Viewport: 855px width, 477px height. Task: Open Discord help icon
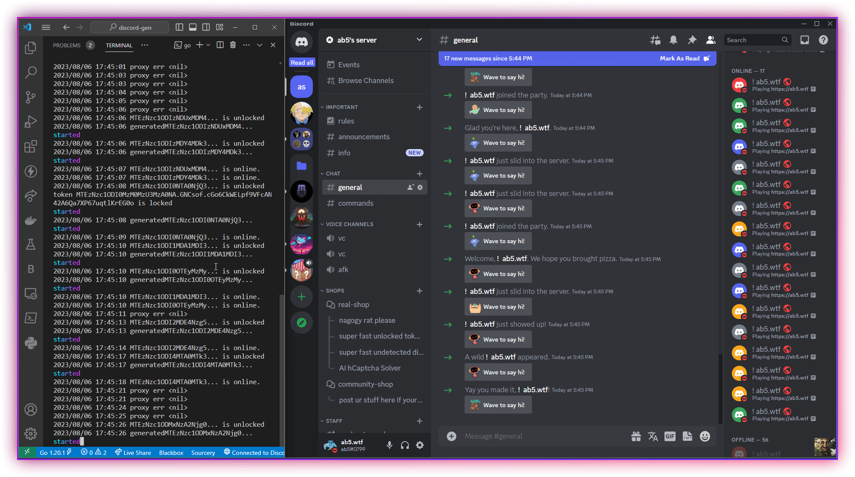pos(823,40)
